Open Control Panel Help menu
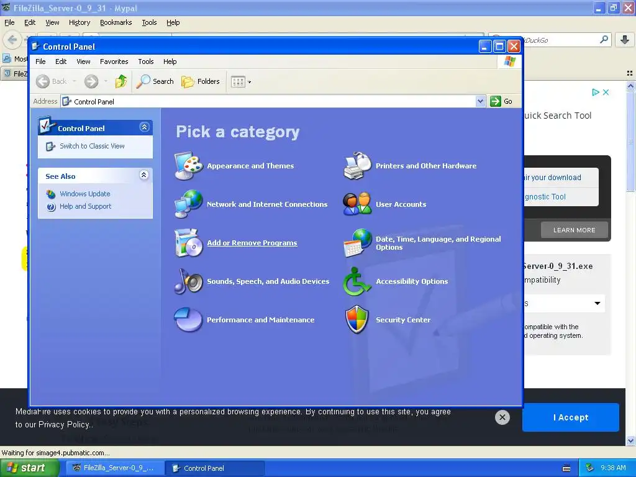Screen dimensions: 636x477 pyautogui.click(x=170, y=61)
